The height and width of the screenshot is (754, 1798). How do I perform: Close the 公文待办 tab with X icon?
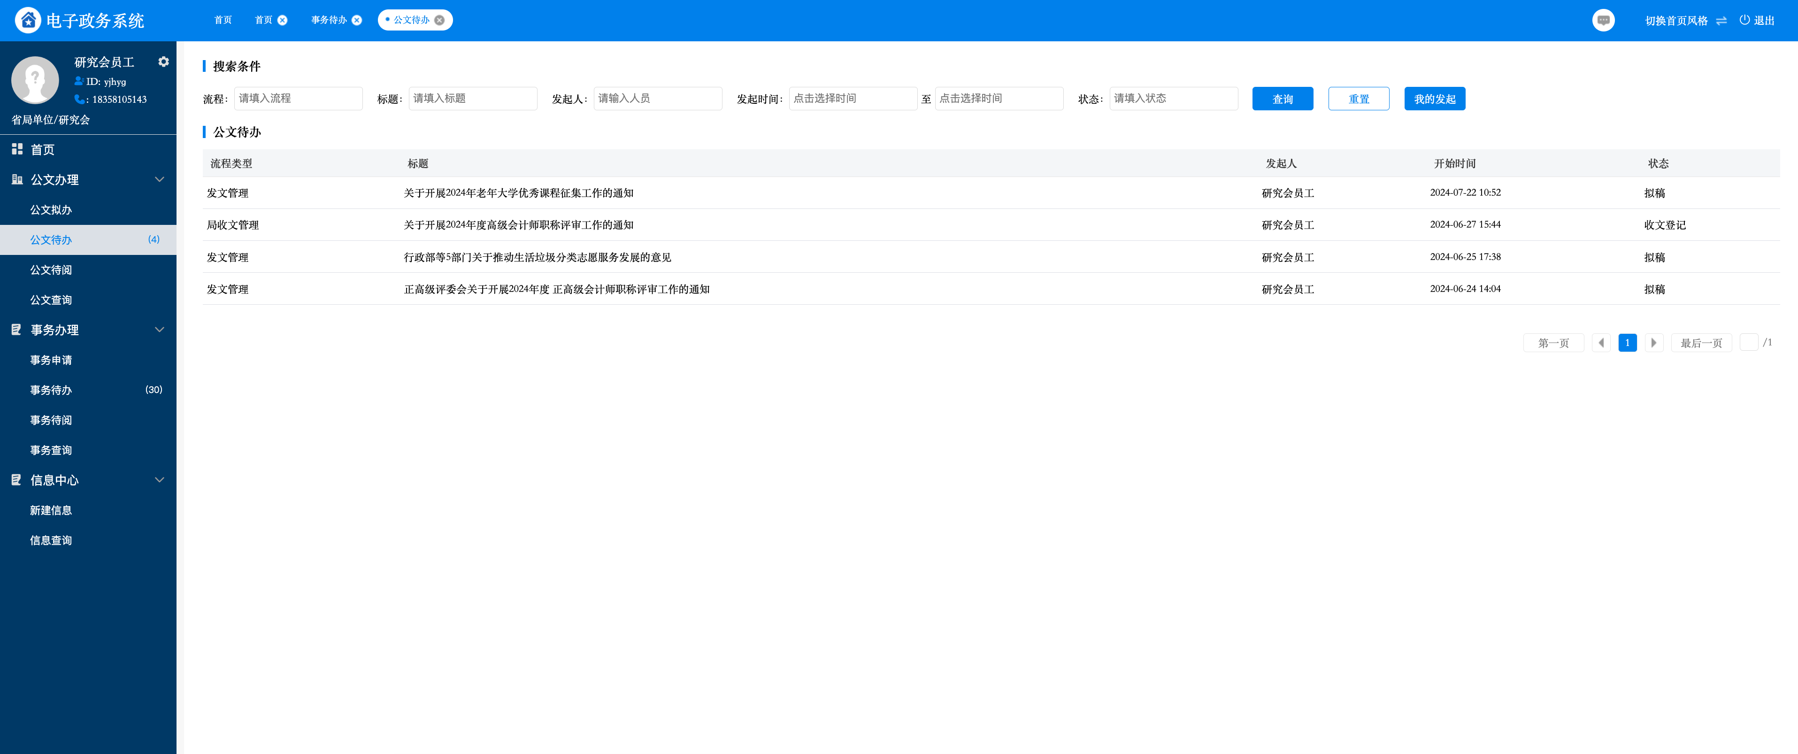point(440,20)
